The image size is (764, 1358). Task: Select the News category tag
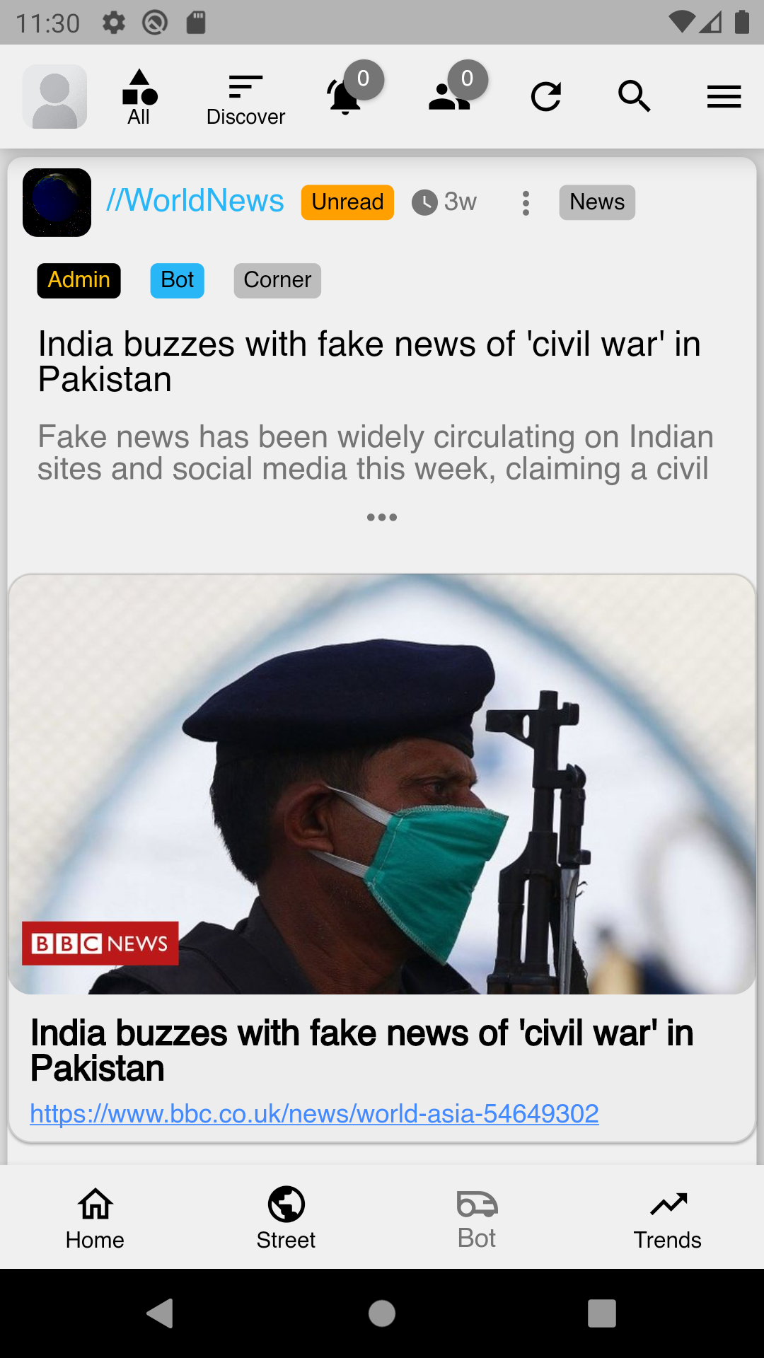tap(597, 202)
